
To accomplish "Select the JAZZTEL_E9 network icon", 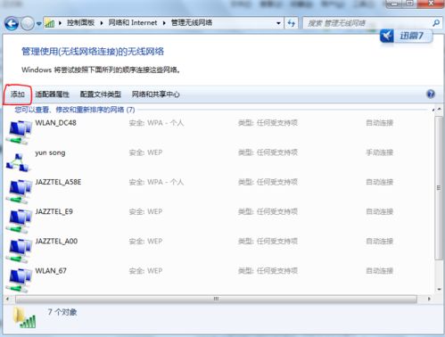I will click(19, 221).
